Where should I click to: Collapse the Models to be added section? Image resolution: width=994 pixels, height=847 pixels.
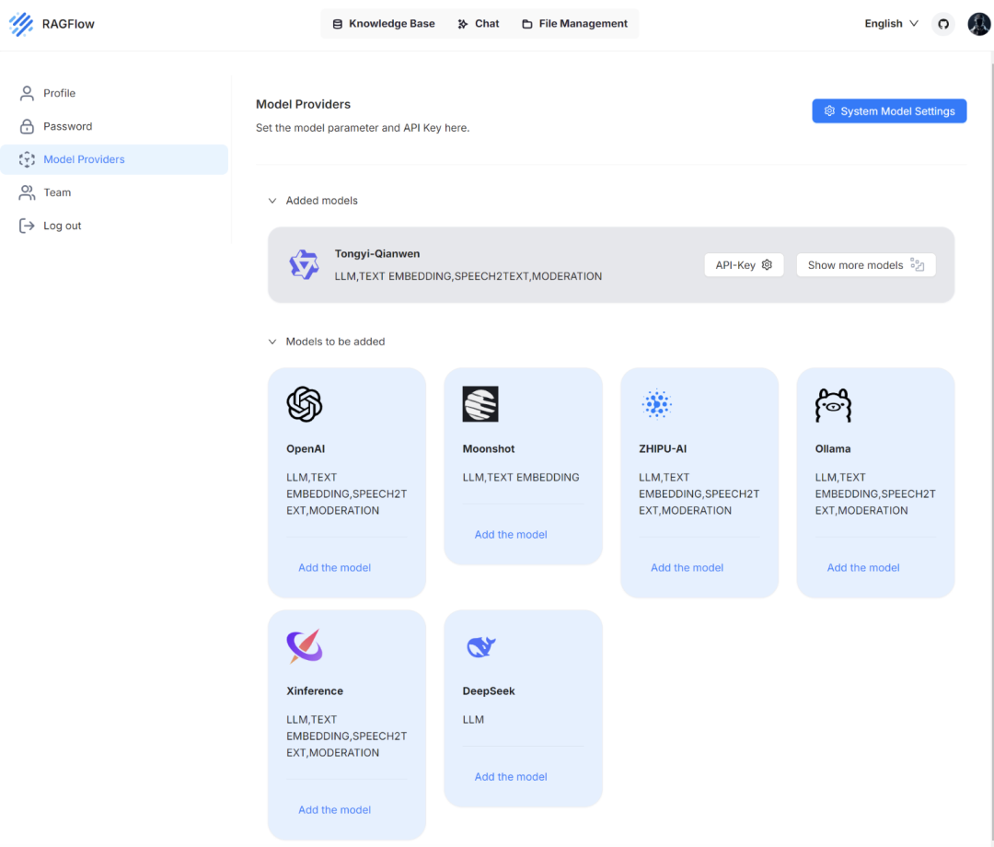(272, 342)
